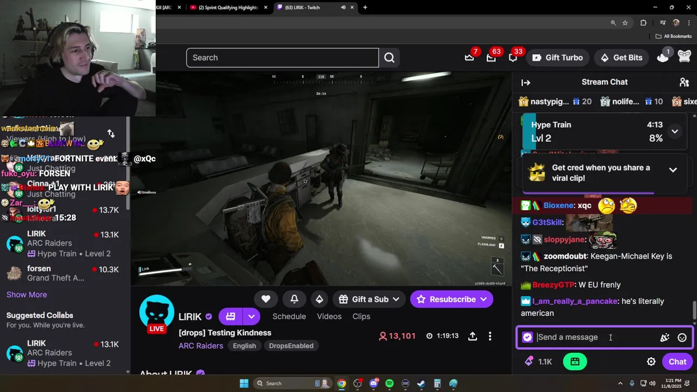The width and height of the screenshot is (697, 392).
Task: Toggle notifications bell for LIRIK
Action: pyautogui.click(x=294, y=299)
